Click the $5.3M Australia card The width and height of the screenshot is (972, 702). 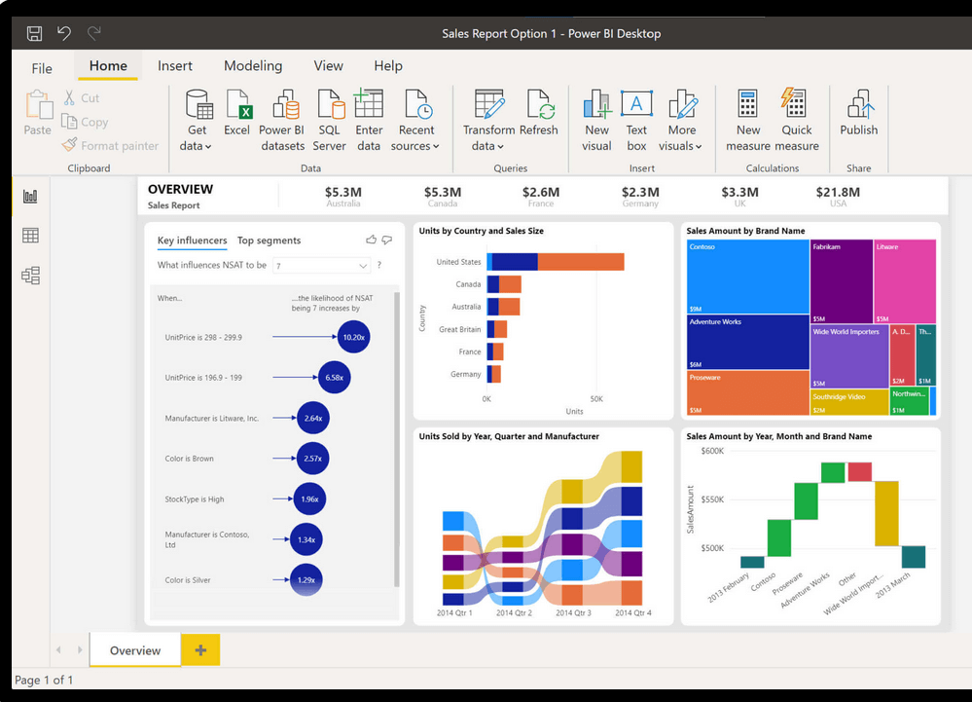click(x=342, y=196)
